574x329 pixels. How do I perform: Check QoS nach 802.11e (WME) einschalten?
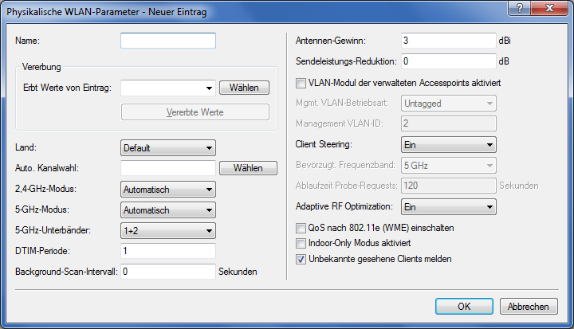301,228
